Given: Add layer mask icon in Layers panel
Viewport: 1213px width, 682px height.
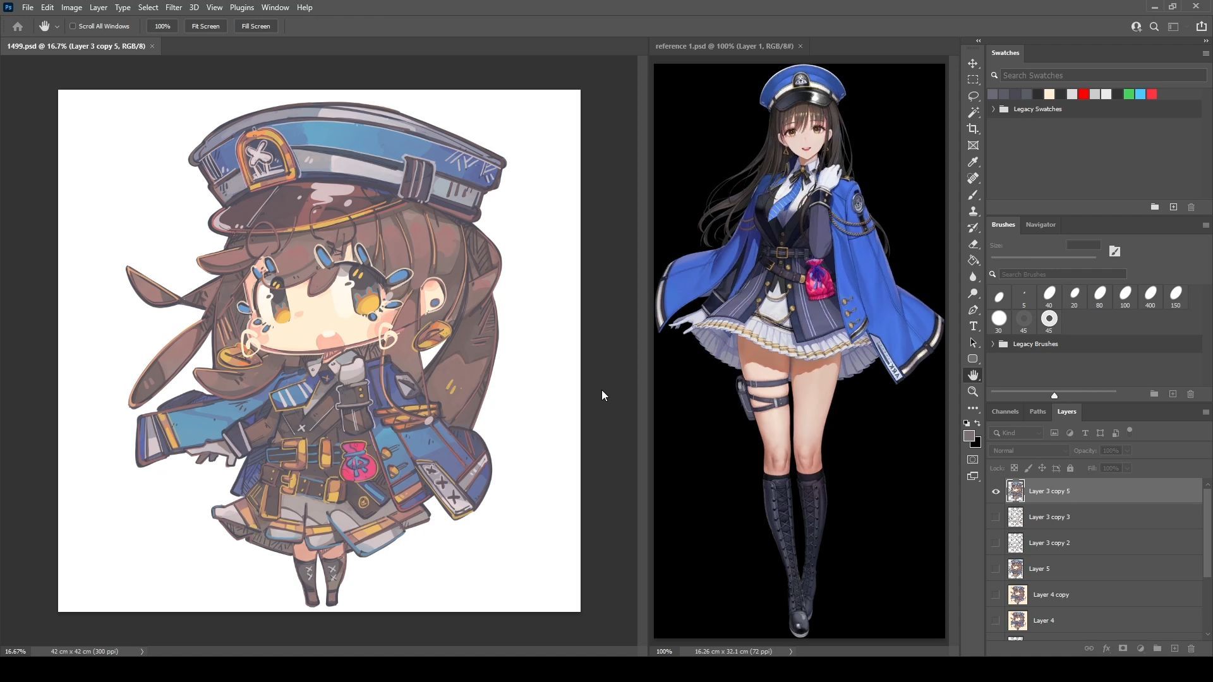Looking at the screenshot, I should (x=1123, y=649).
